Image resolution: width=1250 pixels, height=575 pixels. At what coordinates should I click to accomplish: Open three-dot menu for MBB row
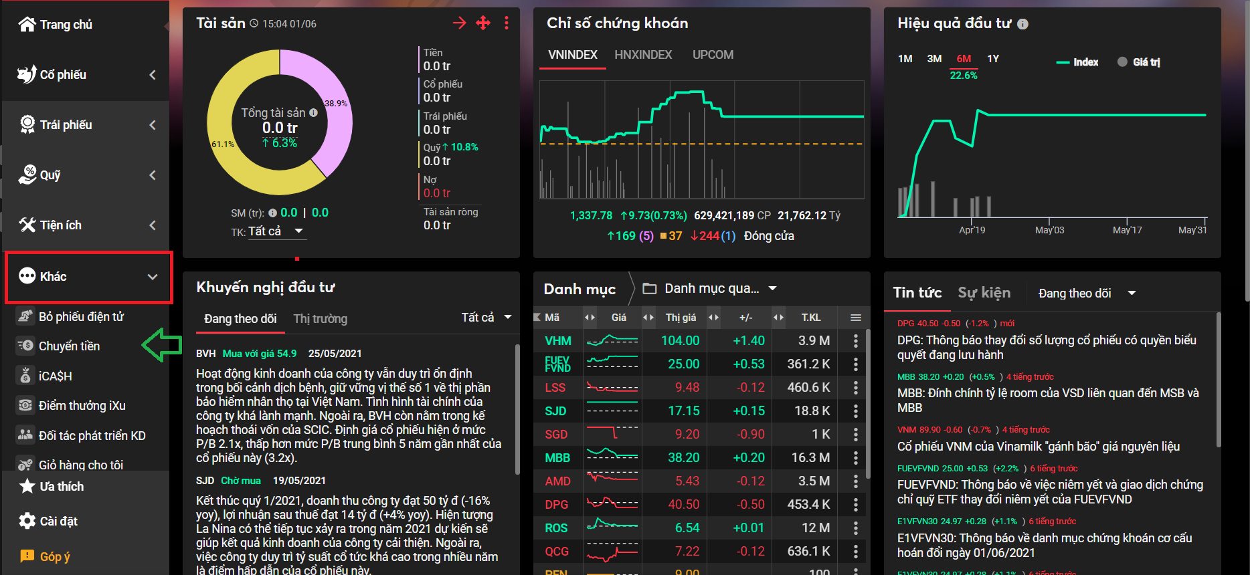[856, 458]
